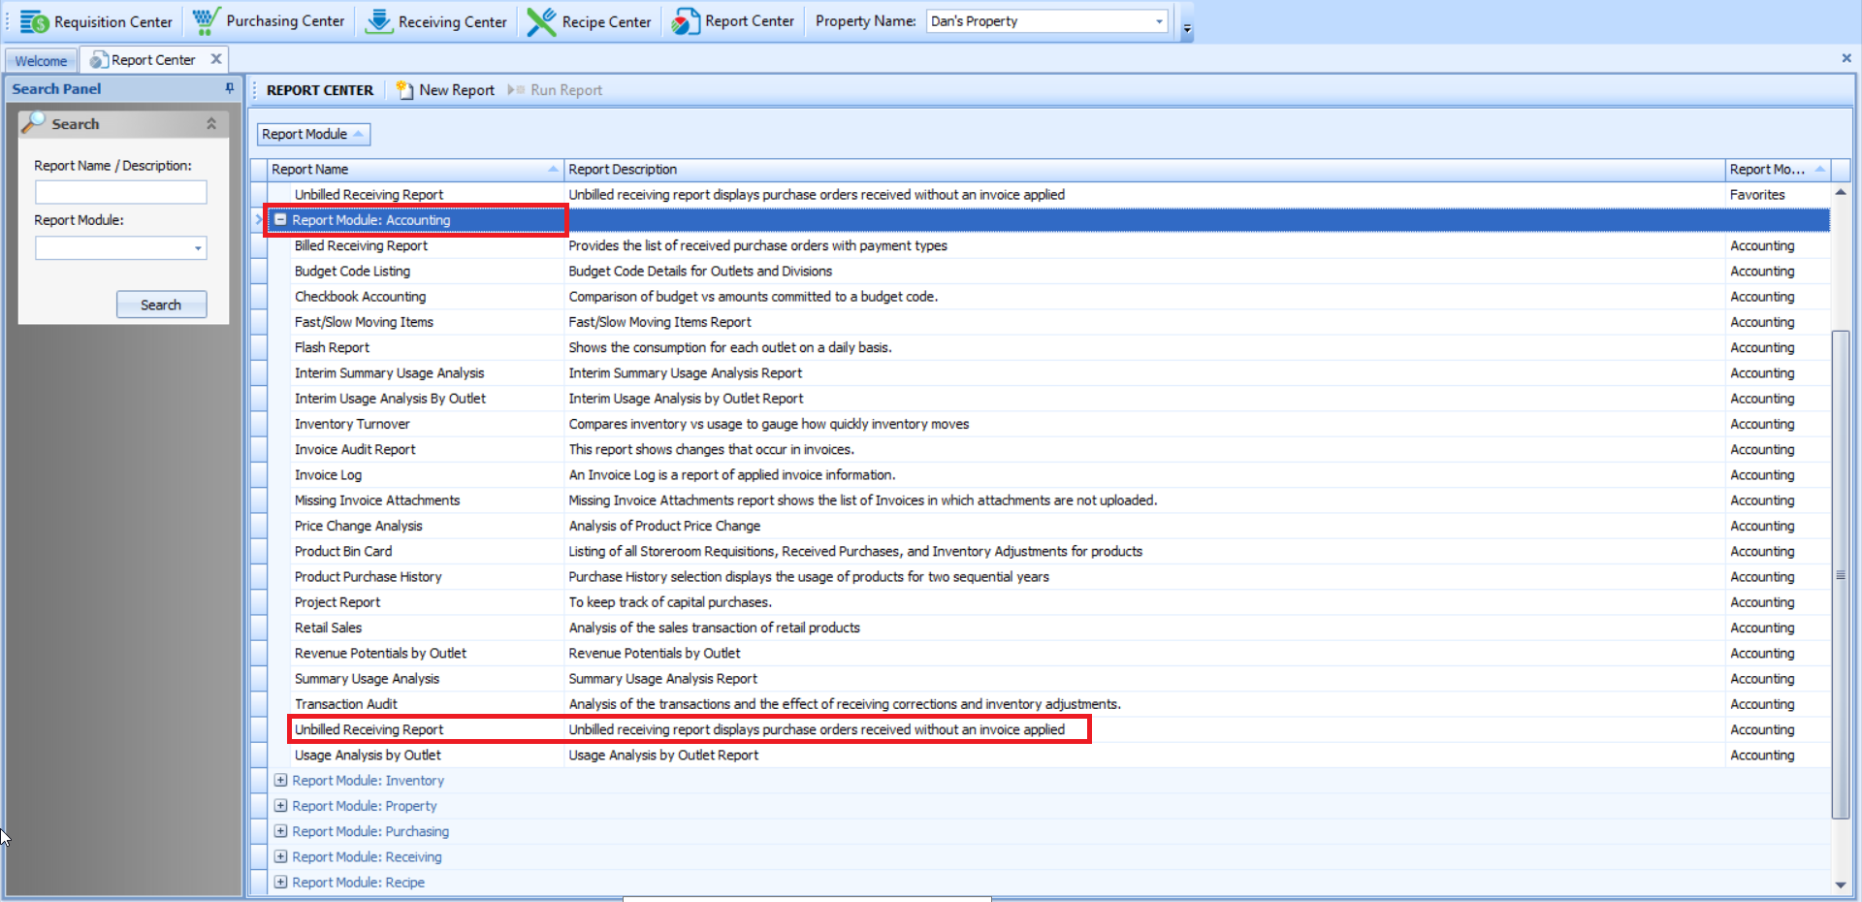This screenshot has height=902, width=1862.
Task: Expand the Report Module: Inventory group
Action: (x=280, y=781)
